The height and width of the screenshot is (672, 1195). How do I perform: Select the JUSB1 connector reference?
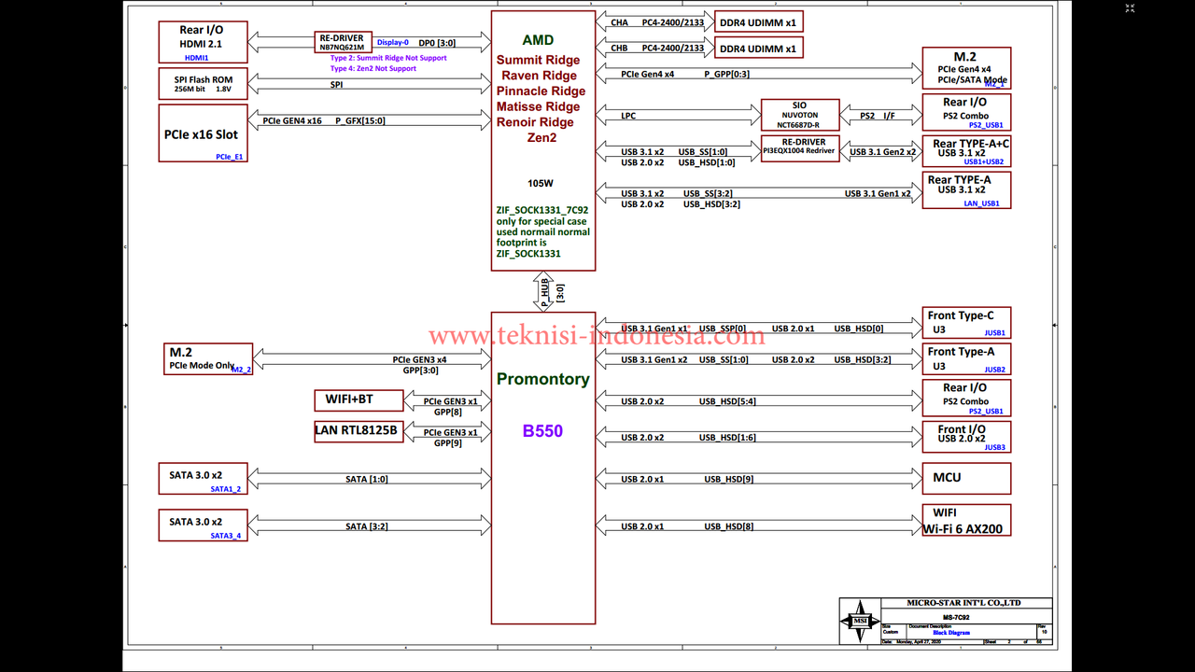(995, 333)
